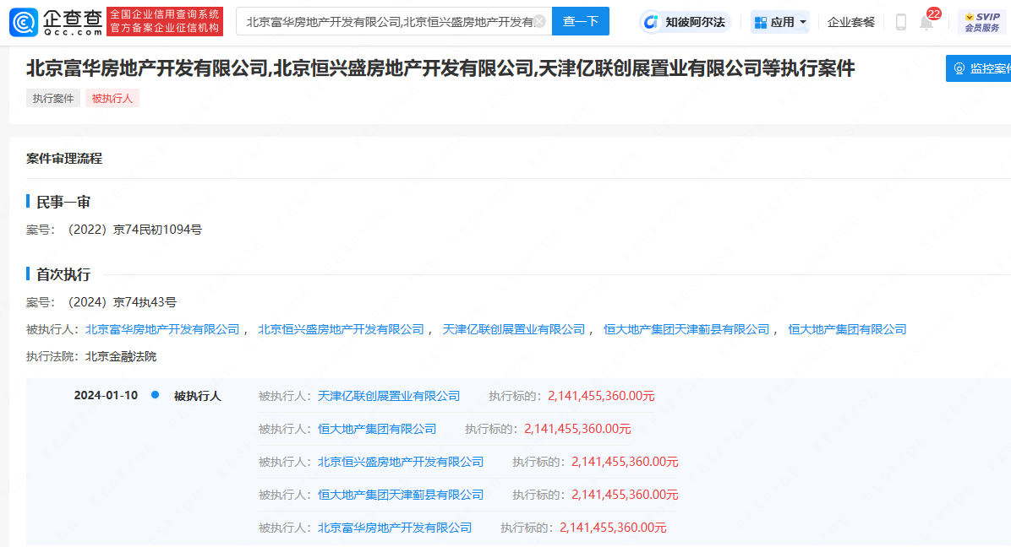Image resolution: width=1011 pixels, height=547 pixels.
Task: Select case number (2024)京74执43号
Action: (x=122, y=302)
